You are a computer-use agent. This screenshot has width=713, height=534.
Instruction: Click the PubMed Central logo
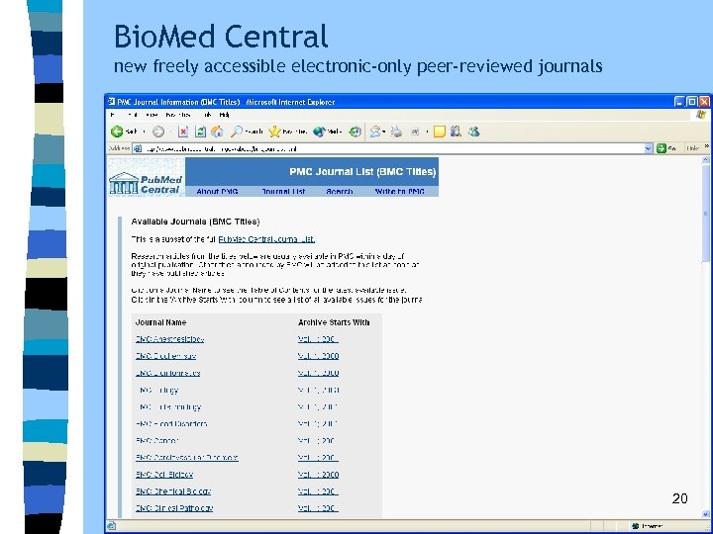point(146,177)
